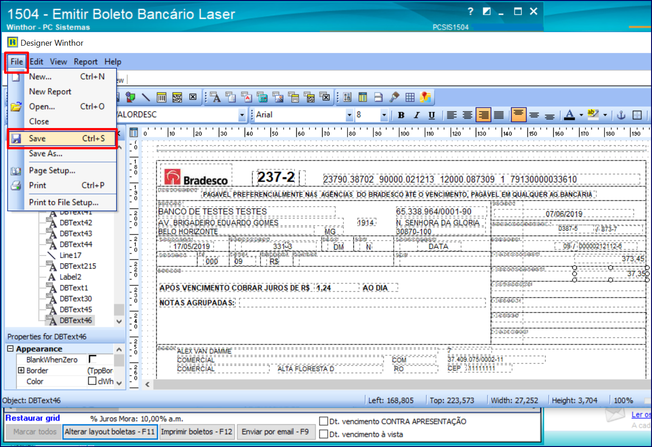Click the Marcar todos button
The width and height of the screenshot is (652, 447).
coord(34,432)
